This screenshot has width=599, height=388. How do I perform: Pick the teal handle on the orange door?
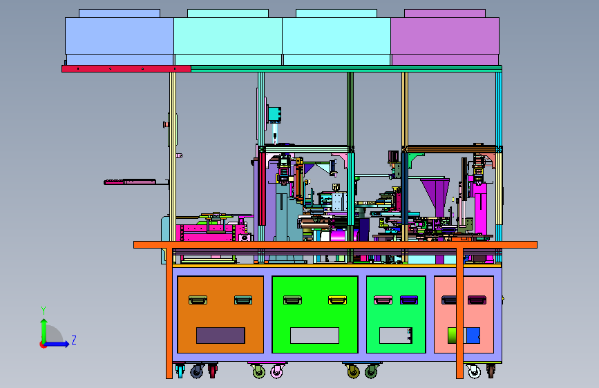(243, 300)
